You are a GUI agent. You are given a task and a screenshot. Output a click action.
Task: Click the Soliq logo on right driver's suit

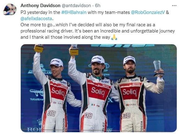[130, 92]
